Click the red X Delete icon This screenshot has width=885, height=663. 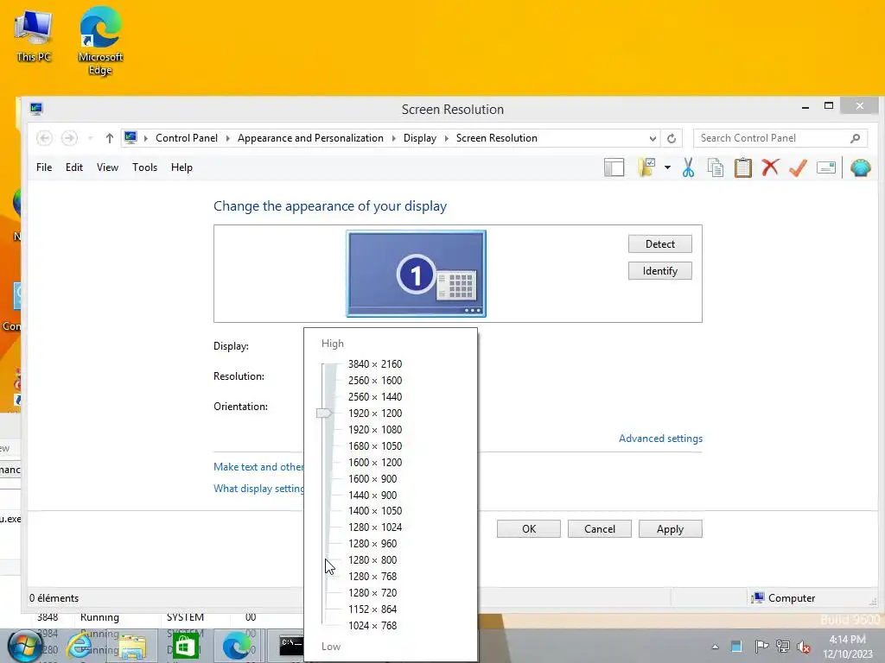click(770, 167)
